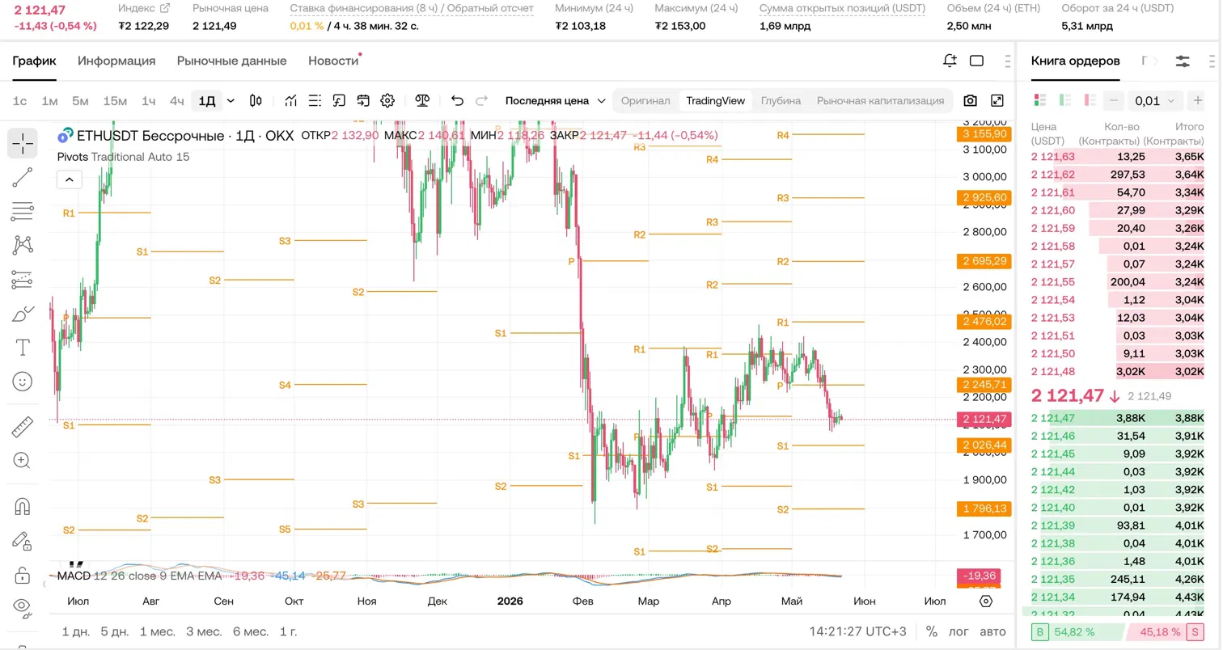Redo the chart action
This screenshot has height=650, width=1223.
pos(481,101)
